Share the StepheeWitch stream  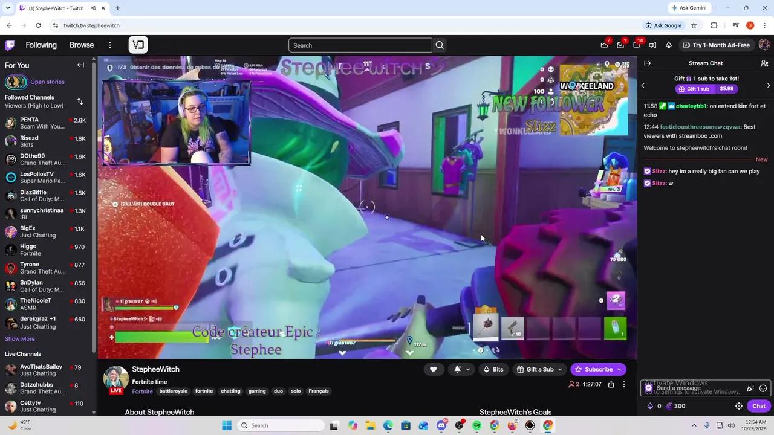pyautogui.click(x=611, y=384)
